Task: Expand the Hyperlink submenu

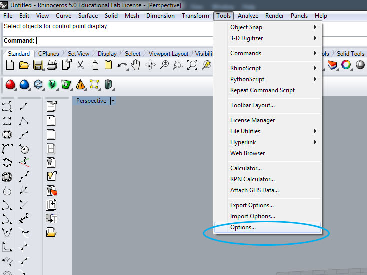Action: pos(315,142)
